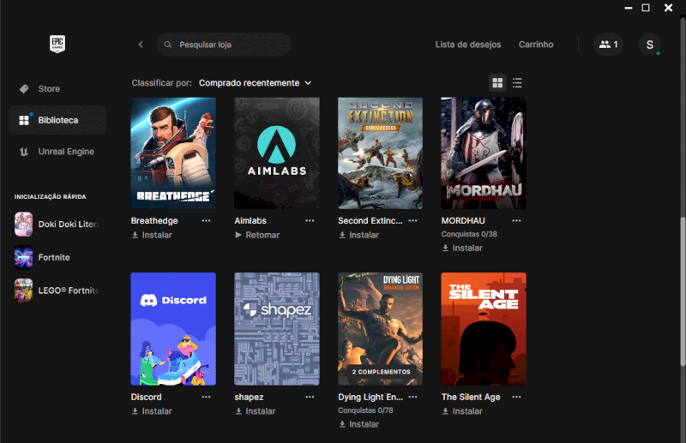The height and width of the screenshot is (443, 686).
Task: Go to the Carrinho page
Action: [536, 45]
